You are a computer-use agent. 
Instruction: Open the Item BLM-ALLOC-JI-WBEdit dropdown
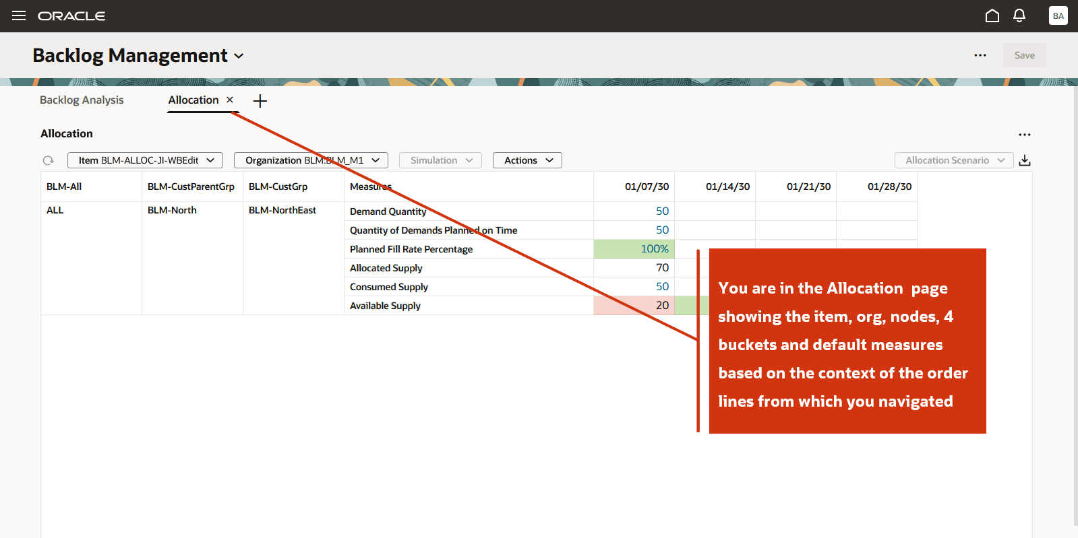(145, 160)
